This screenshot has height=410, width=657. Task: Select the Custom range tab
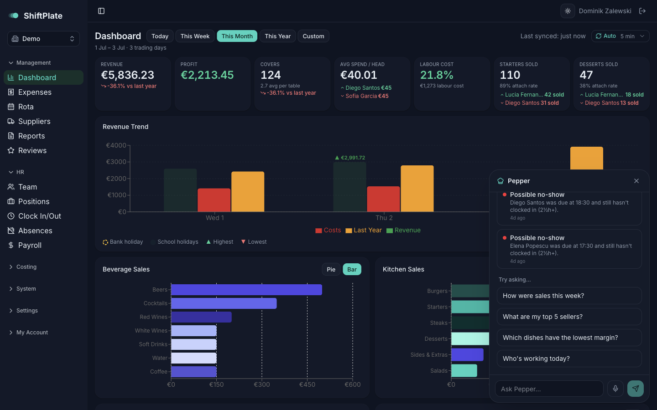(313, 36)
